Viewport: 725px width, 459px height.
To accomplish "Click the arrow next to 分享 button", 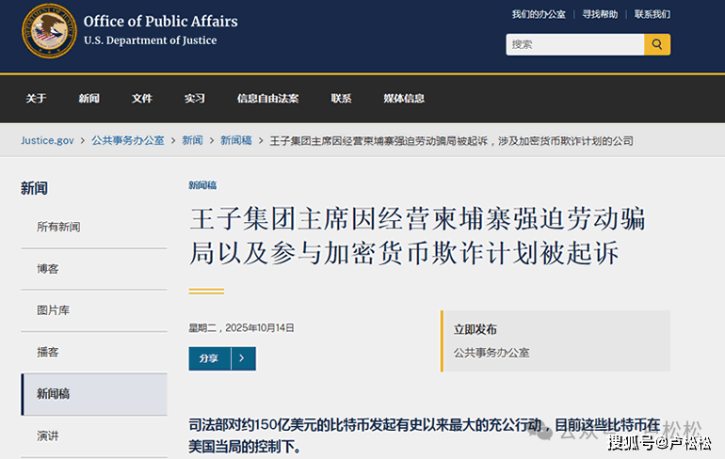I will [x=243, y=358].
